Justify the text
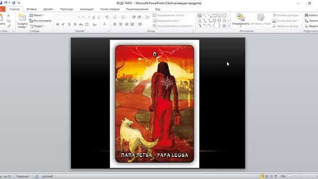 [x=133, y=24]
